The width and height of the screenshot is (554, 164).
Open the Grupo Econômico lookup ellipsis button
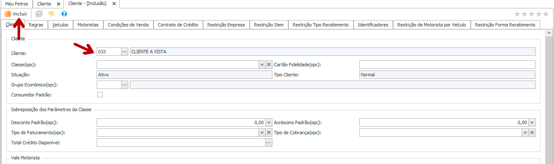pyautogui.click(x=124, y=85)
